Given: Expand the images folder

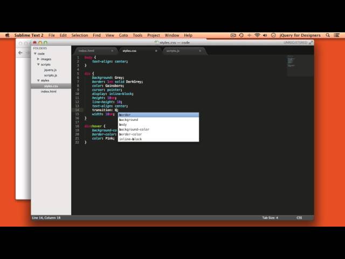Looking at the screenshot, I should pyautogui.click(x=38, y=59).
